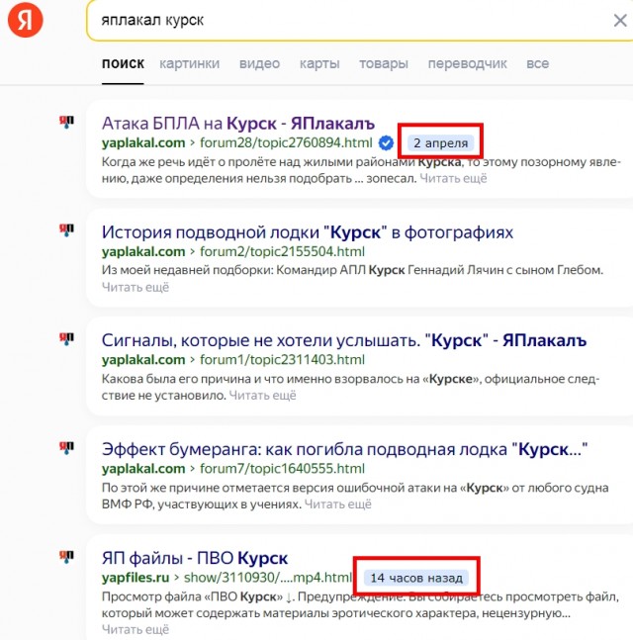Screen dimensions: 633x640
Task: Open 'Сигналы, которые не хотели услышать' result
Action: (344, 340)
